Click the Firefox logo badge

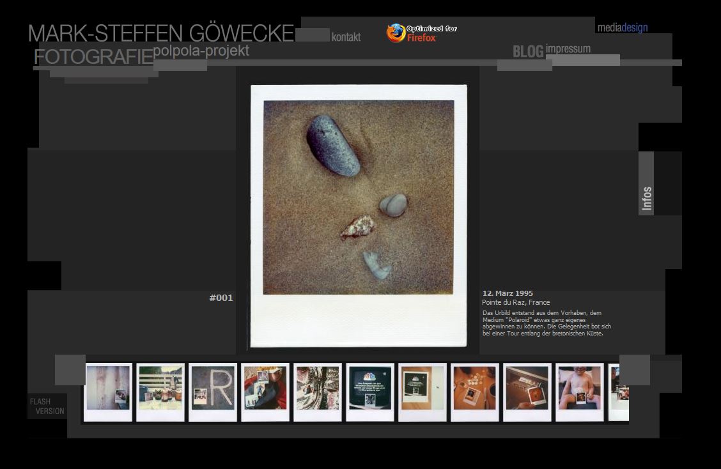(x=421, y=33)
